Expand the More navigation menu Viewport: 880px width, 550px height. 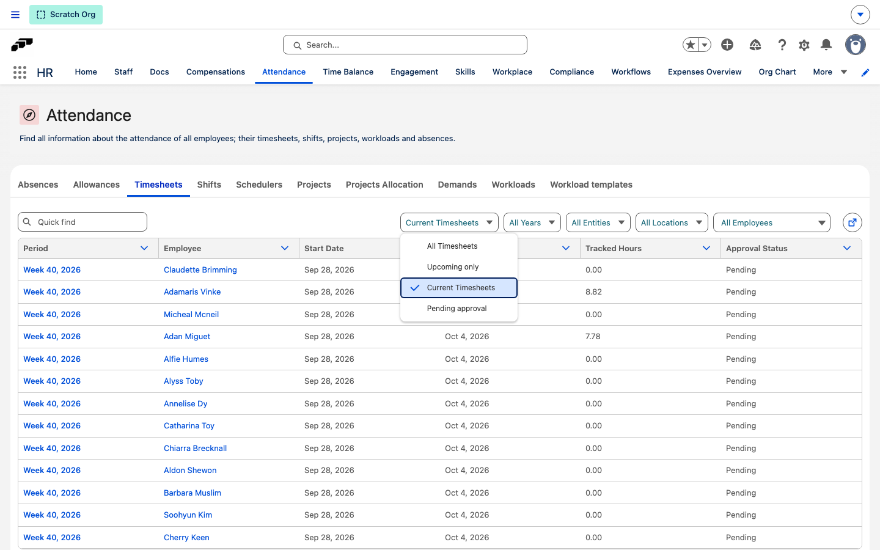(x=830, y=72)
